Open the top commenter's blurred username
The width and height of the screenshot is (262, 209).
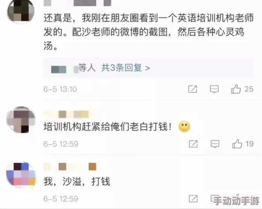pos(77,3)
